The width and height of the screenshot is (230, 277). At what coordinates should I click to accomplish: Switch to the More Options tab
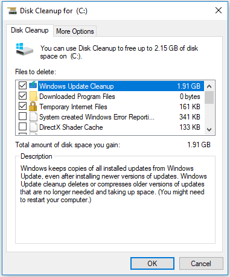tap(75, 31)
